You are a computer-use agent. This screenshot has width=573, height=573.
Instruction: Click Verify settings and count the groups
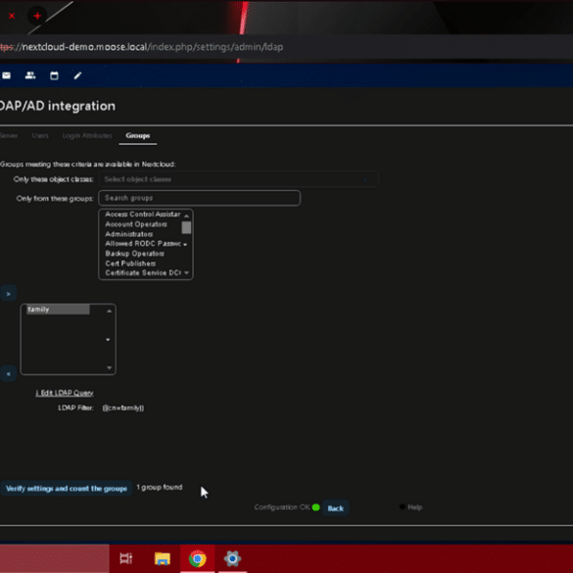point(67,489)
